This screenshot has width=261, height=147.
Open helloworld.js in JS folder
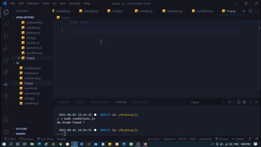click(x=32, y=78)
